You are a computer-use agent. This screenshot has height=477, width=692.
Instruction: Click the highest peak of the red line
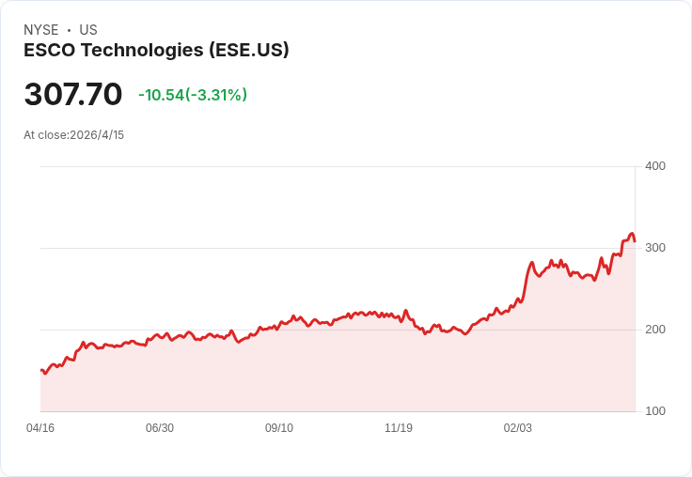632,234
